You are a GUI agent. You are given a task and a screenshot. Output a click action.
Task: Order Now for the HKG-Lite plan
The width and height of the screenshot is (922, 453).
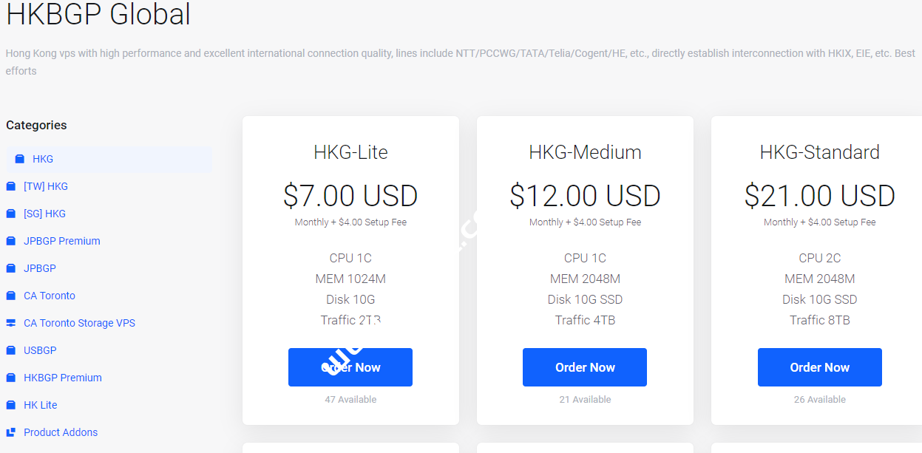click(x=350, y=367)
